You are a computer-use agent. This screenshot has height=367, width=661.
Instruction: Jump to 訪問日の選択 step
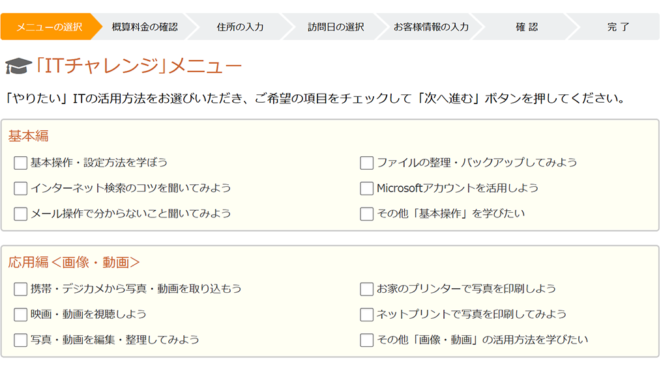tap(336, 27)
